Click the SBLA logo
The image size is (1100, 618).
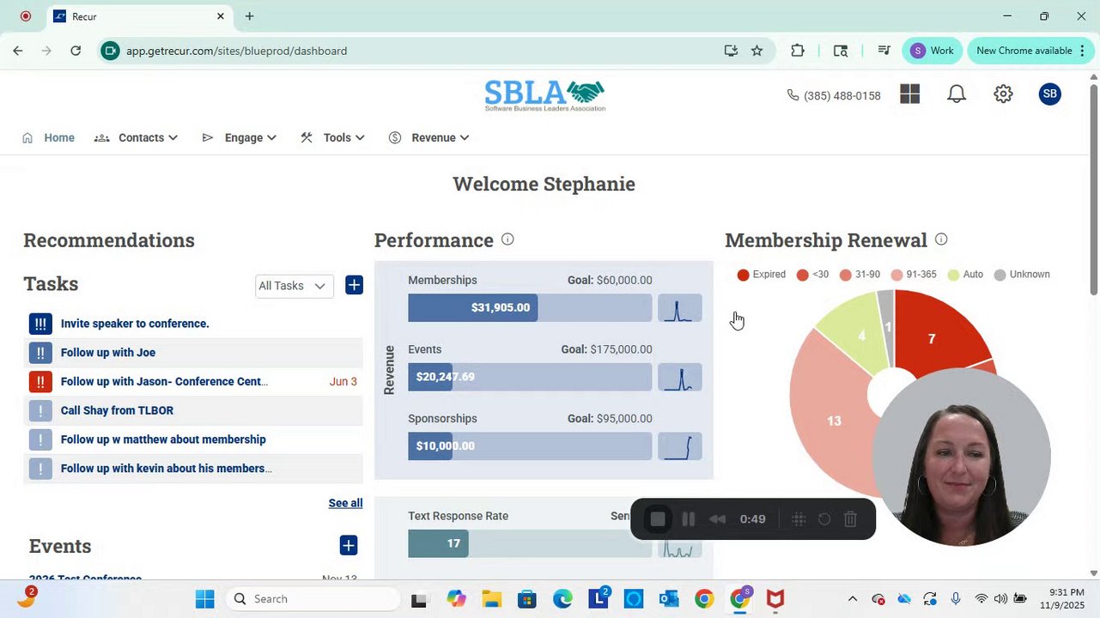[x=544, y=95]
